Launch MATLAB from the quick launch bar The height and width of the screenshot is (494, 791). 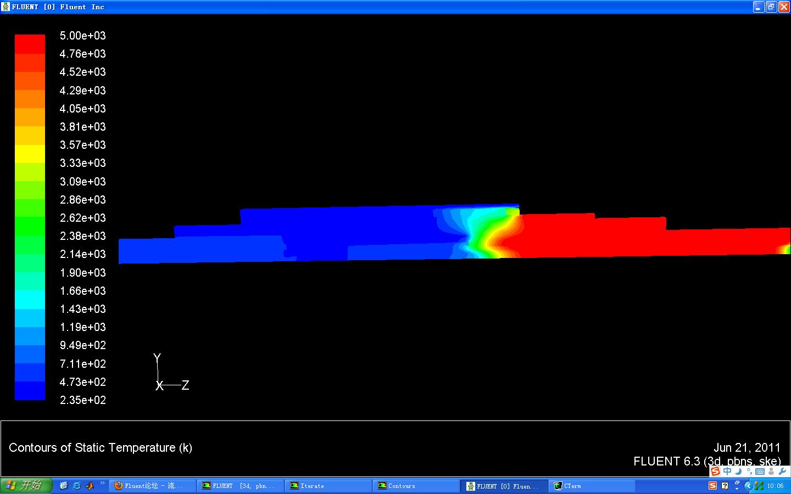coord(90,486)
